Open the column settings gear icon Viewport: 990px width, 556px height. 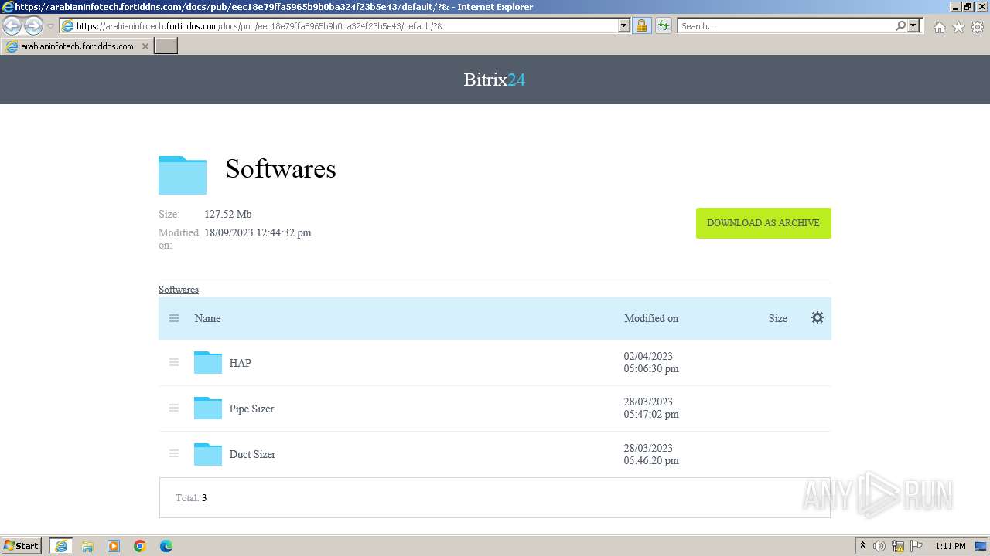click(x=818, y=317)
